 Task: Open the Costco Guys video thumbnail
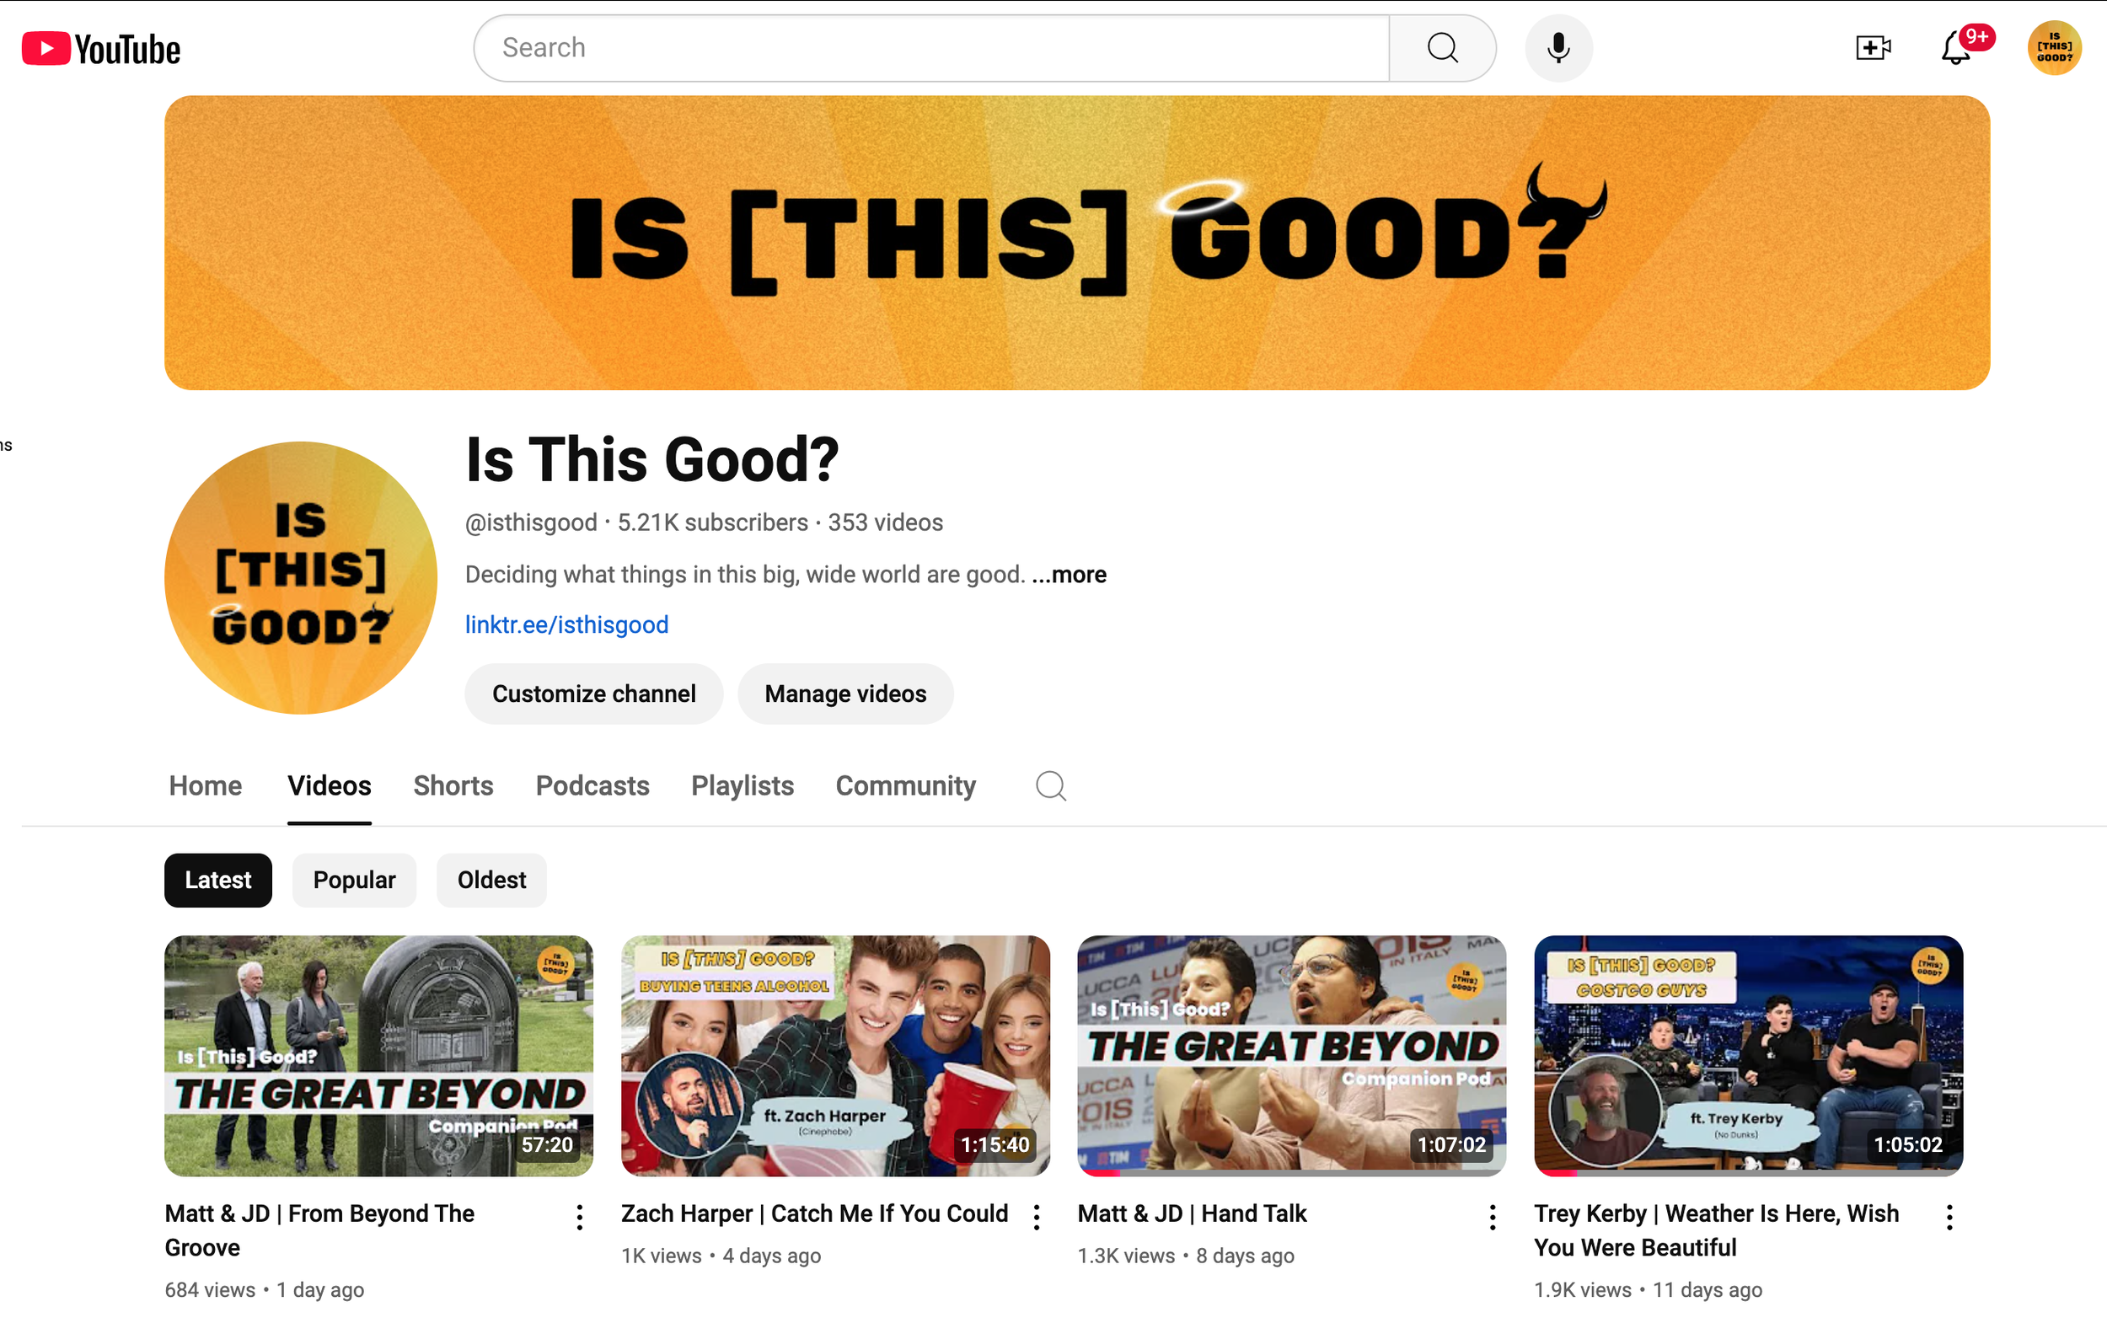1747,1055
